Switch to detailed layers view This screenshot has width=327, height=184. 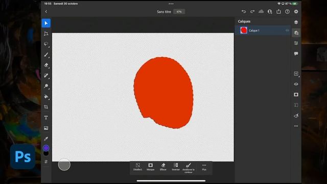tap(296, 33)
